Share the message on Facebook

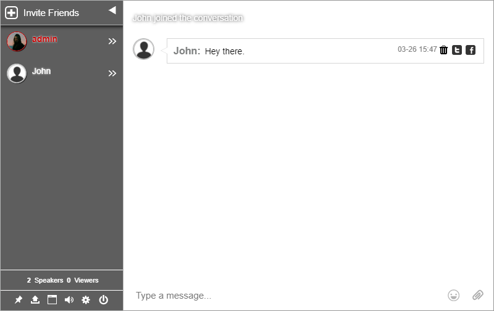click(471, 50)
